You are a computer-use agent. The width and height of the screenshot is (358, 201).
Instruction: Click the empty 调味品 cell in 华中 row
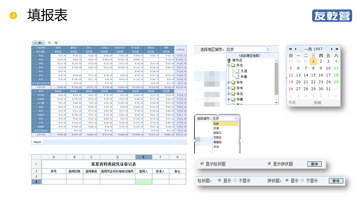tap(74, 71)
